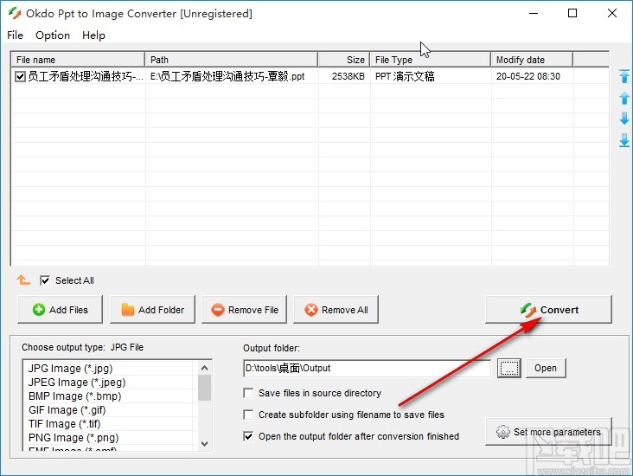This screenshot has width=633, height=476.
Task: Open the File menu
Action: (15, 35)
